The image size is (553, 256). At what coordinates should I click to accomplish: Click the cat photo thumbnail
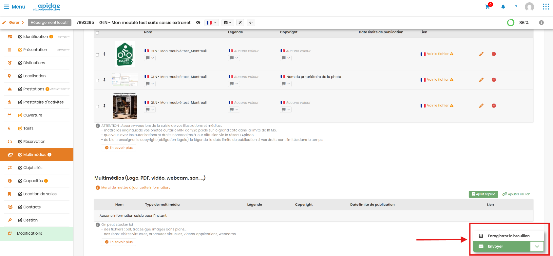pyautogui.click(x=125, y=106)
